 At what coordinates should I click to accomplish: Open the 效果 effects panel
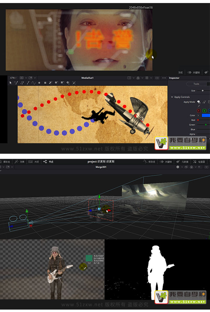click(19, 162)
